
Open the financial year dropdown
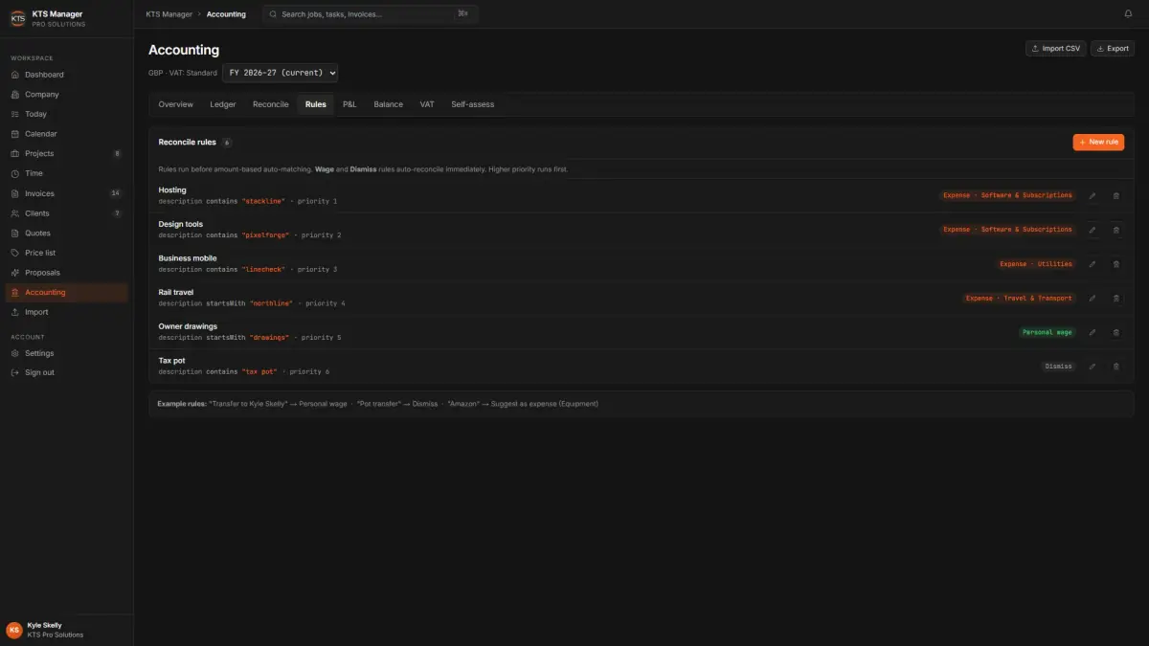click(280, 73)
